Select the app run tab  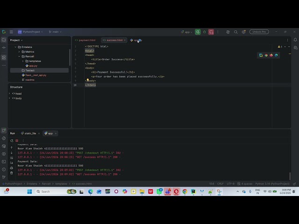pos(49,133)
